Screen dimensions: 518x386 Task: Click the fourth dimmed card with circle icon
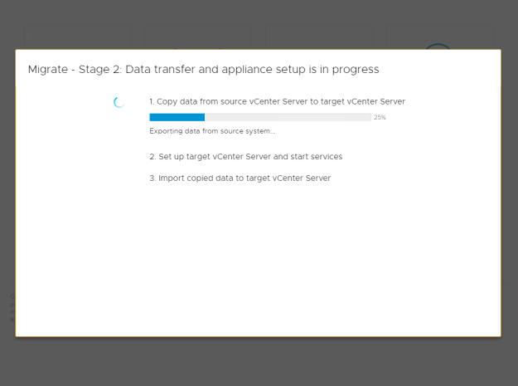(440, 37)
